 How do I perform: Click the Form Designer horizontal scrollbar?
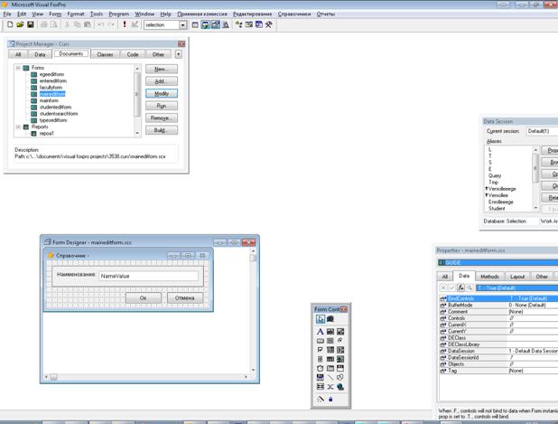146,377
